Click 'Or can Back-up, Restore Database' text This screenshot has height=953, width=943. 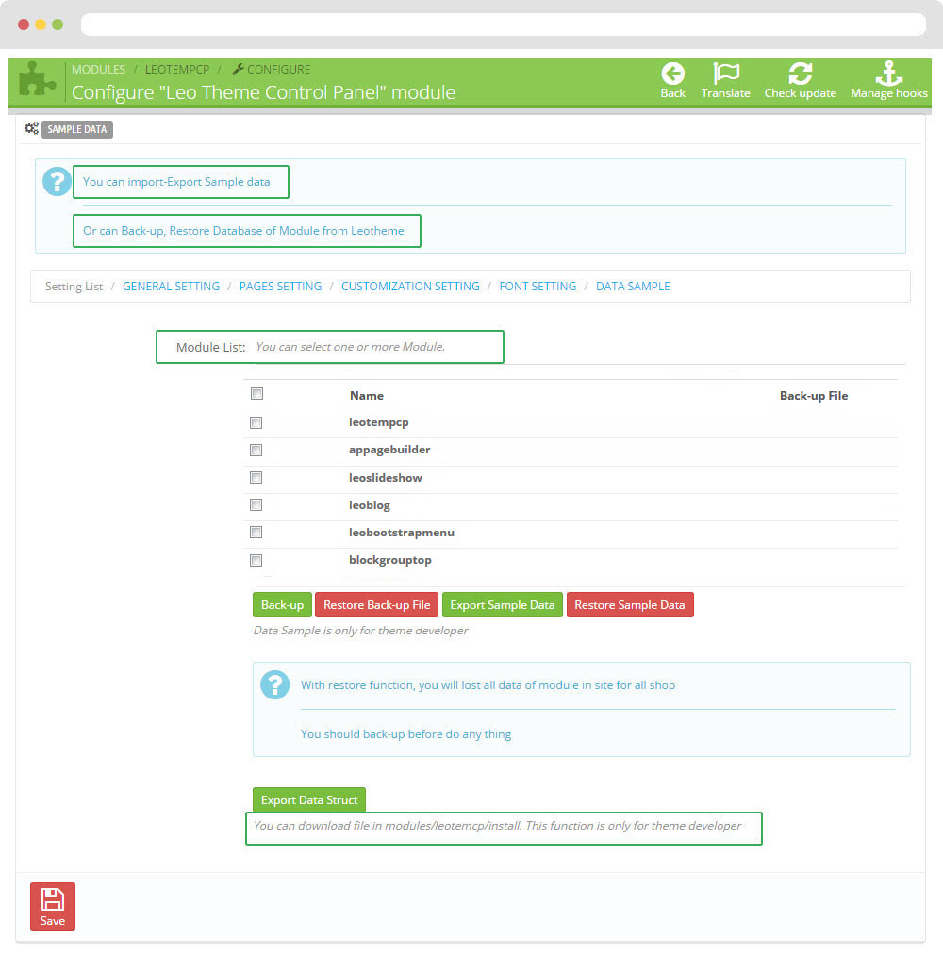pyautogui.click(x=243, y=231)
